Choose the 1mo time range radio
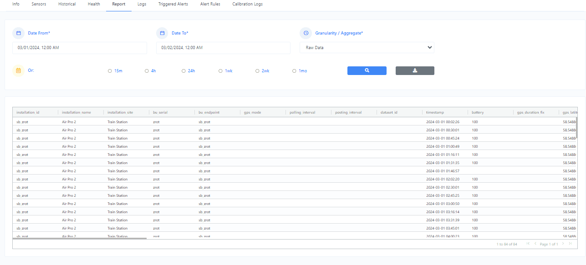 tap(294, 71)
